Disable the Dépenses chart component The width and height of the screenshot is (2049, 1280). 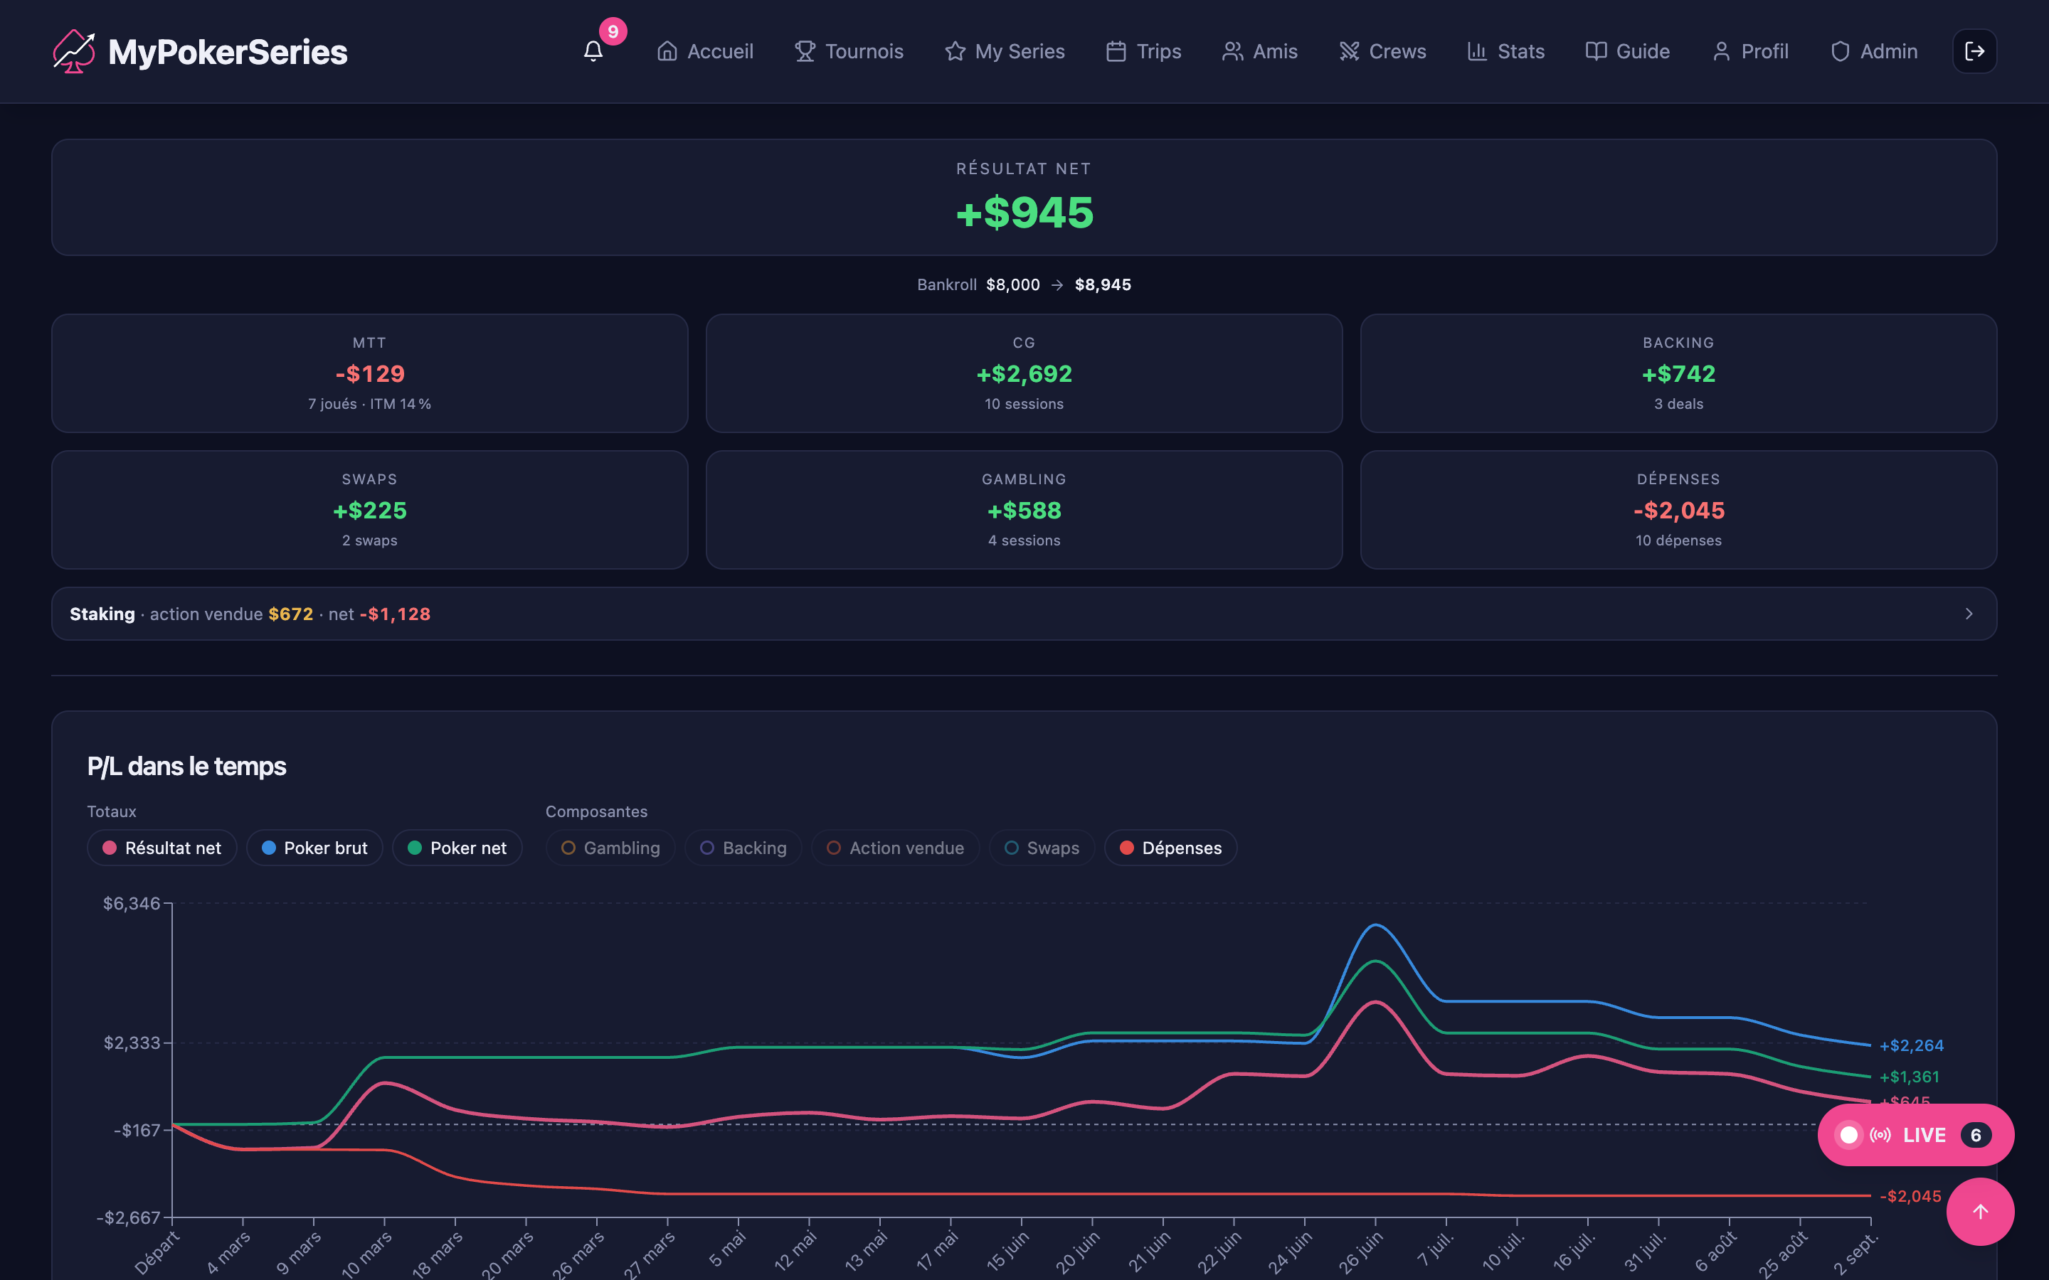point(1170,848)
